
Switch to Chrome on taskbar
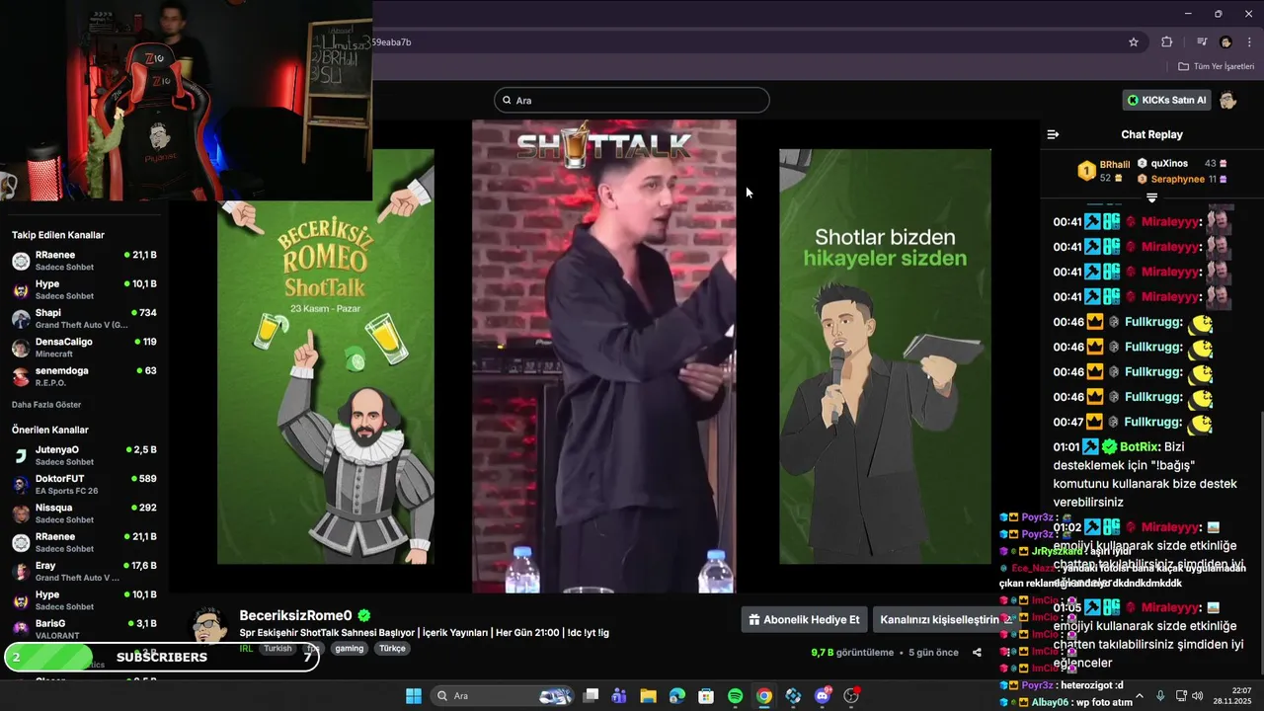pos(763,696)
